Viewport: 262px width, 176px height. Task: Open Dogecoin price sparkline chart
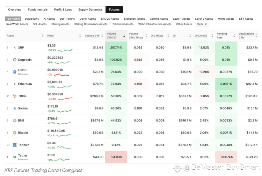click(x=62, y=62)
